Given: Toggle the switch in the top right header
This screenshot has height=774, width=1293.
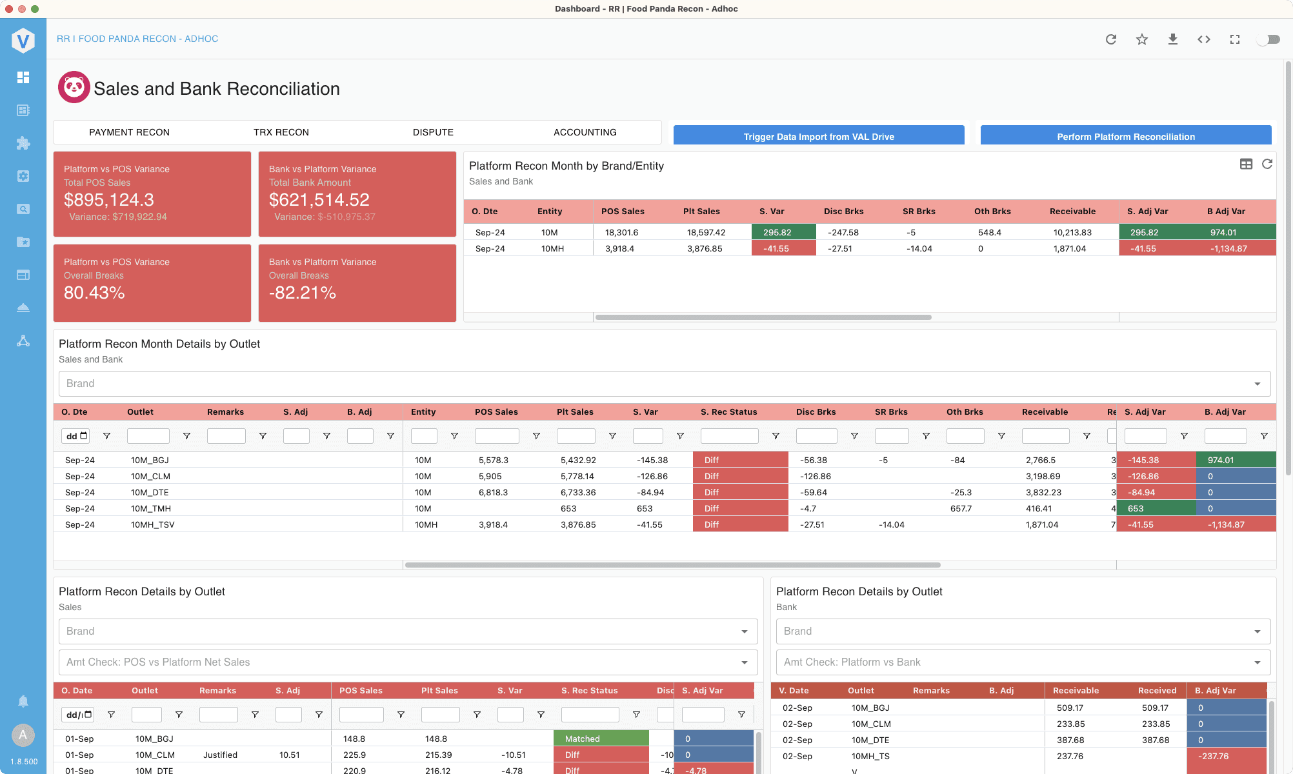Looking at the screenshot, I should coord(1269,39).
